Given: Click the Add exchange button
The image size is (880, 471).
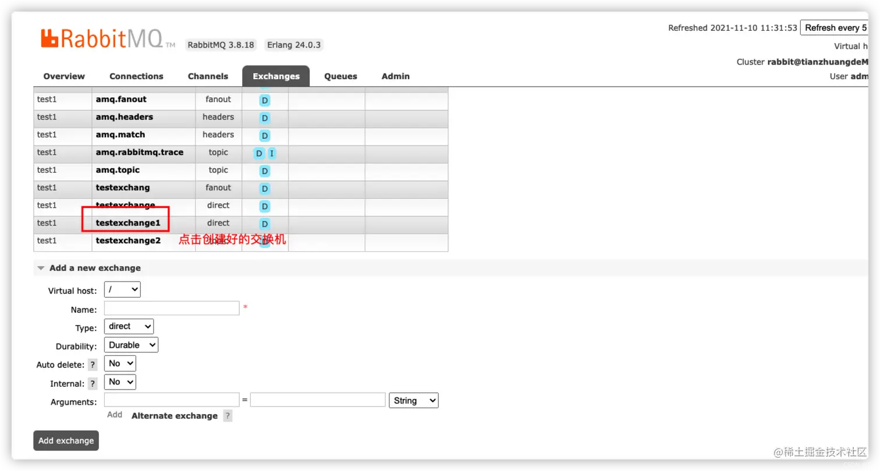Looking at the screenshot, I should (x=66, y=441).
